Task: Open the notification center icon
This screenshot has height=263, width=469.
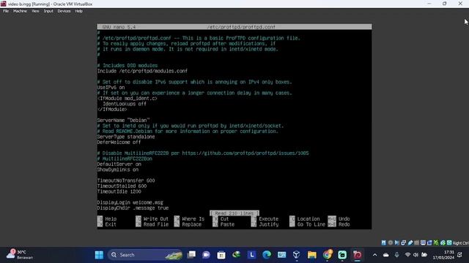Action: click(459, 255)
